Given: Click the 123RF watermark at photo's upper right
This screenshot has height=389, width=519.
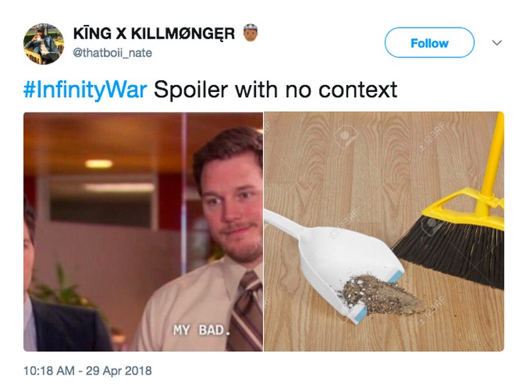Looking at the screenshot, I should tap(432, 136).
